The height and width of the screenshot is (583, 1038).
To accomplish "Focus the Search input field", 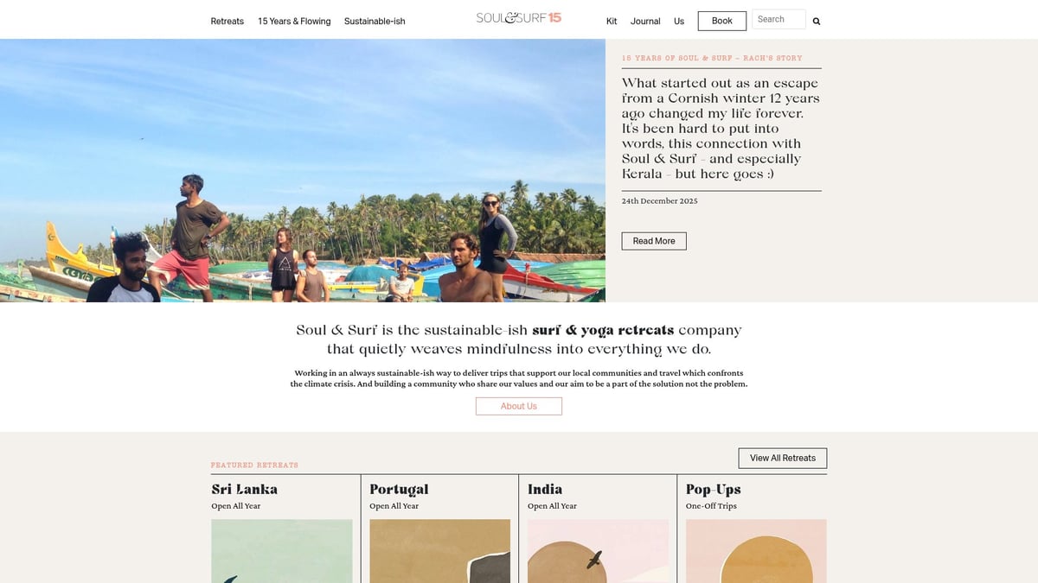I will pos(778,19).
